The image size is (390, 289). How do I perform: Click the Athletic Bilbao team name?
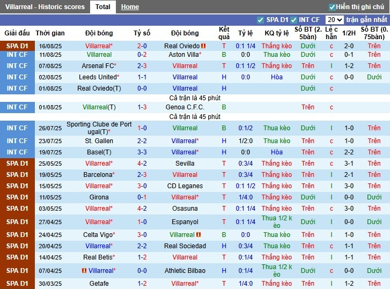pos(185,271)
